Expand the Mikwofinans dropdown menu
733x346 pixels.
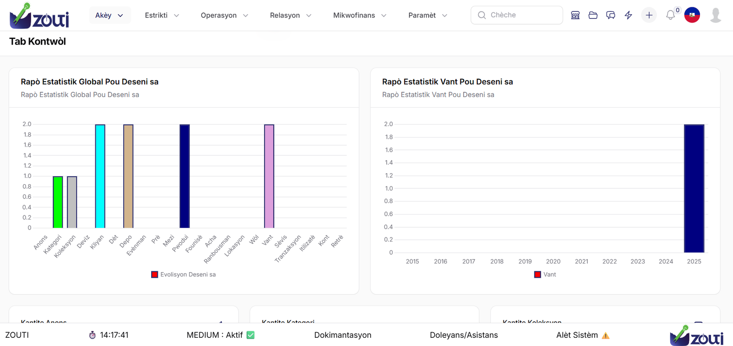click(x=360, y=15)
